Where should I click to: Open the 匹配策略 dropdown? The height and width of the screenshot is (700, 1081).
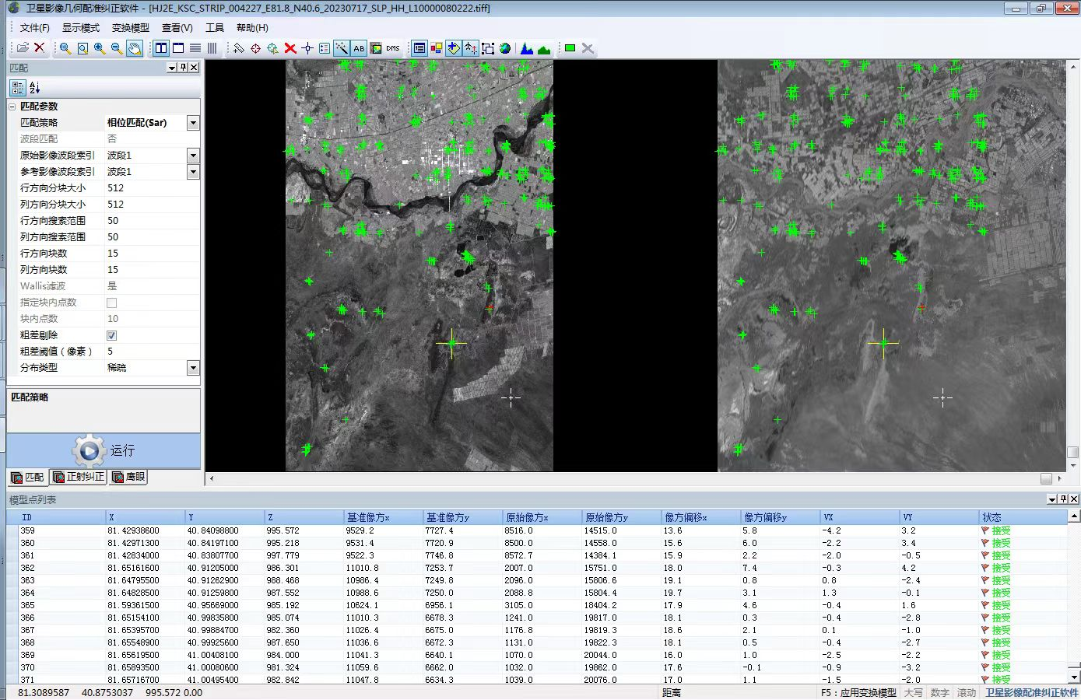(193, 123)
